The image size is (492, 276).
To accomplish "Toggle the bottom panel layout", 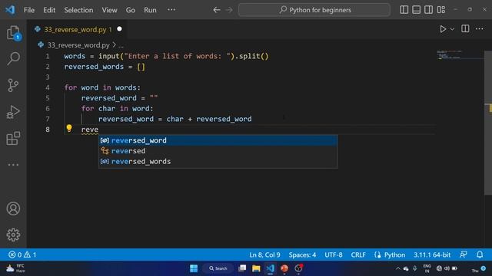I will pos(417,10).
